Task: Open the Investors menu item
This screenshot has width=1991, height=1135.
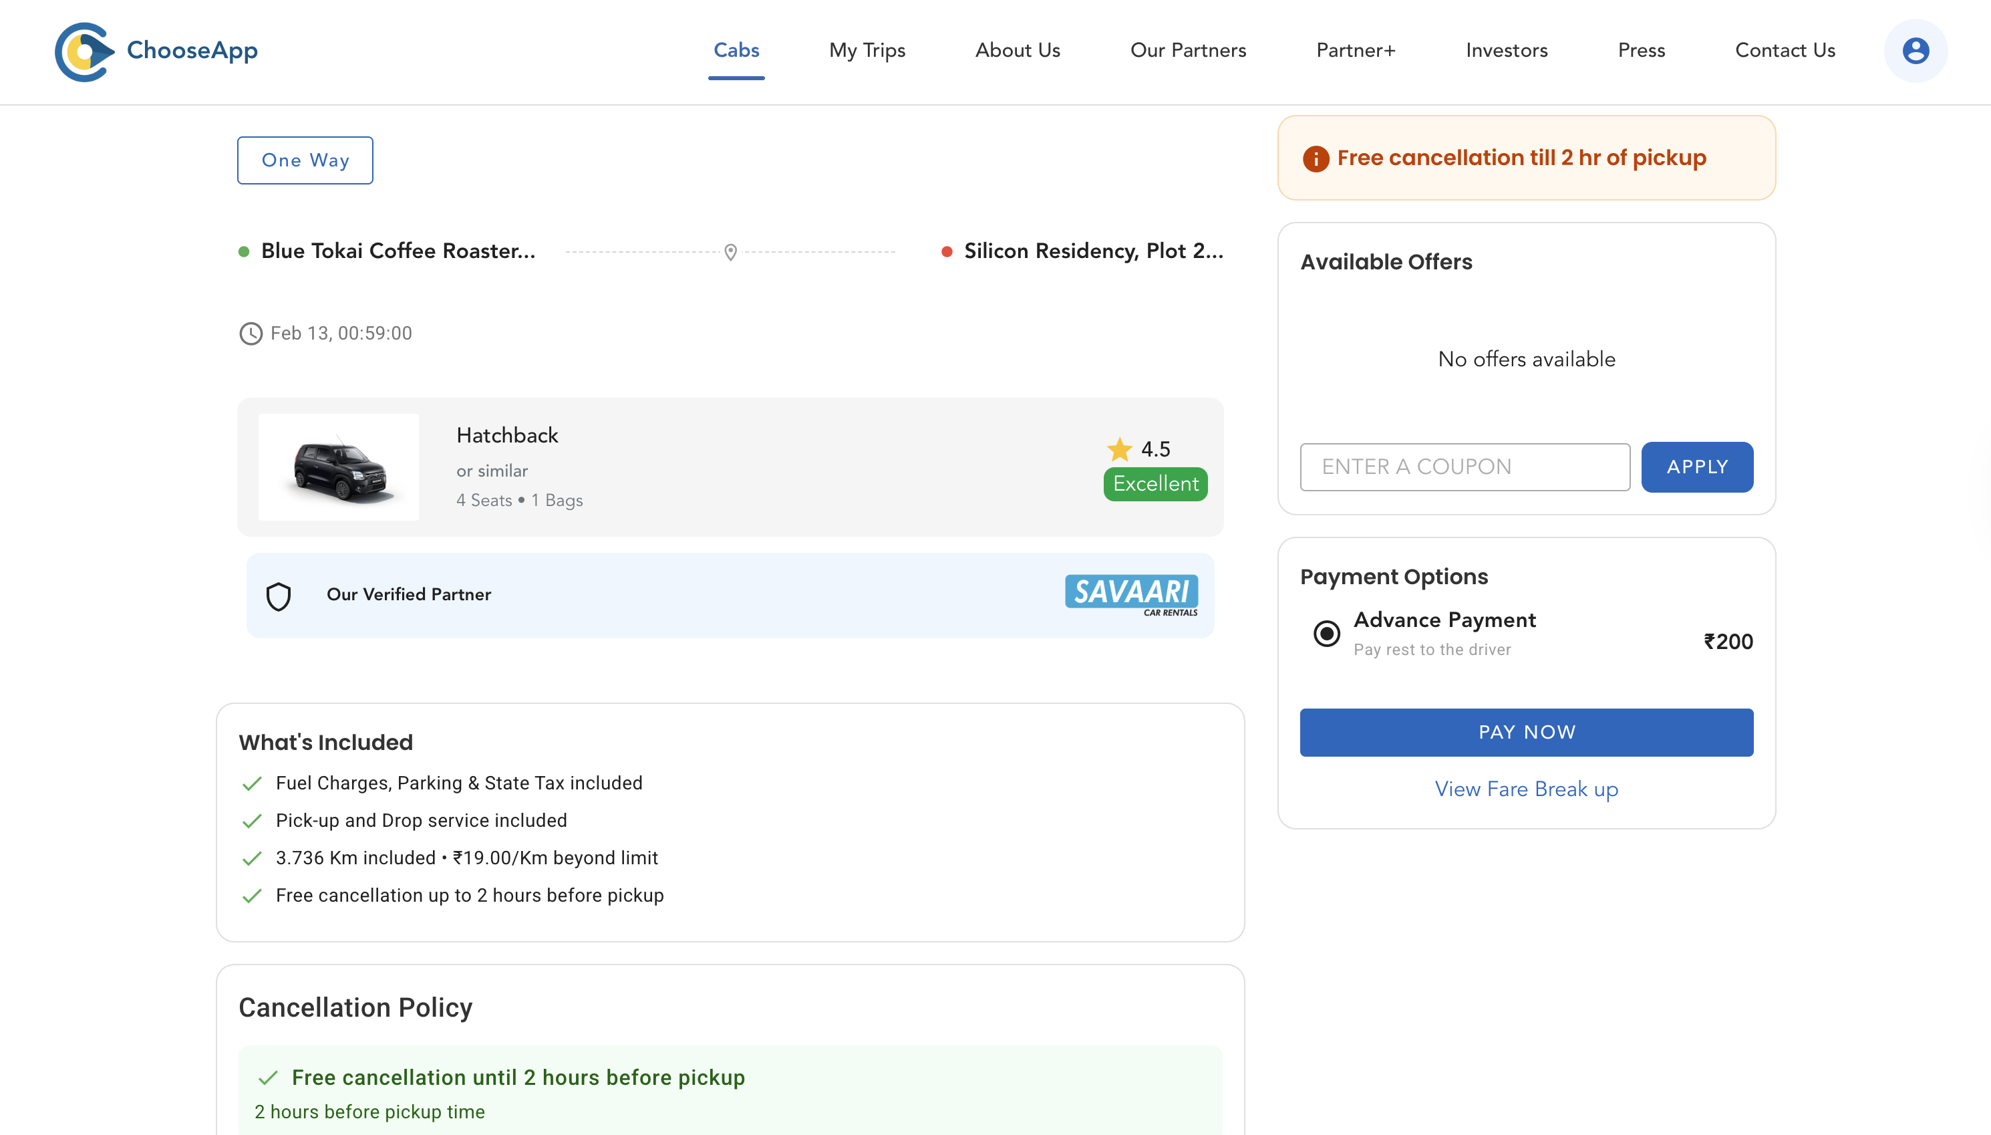Action: (1507, 51)
